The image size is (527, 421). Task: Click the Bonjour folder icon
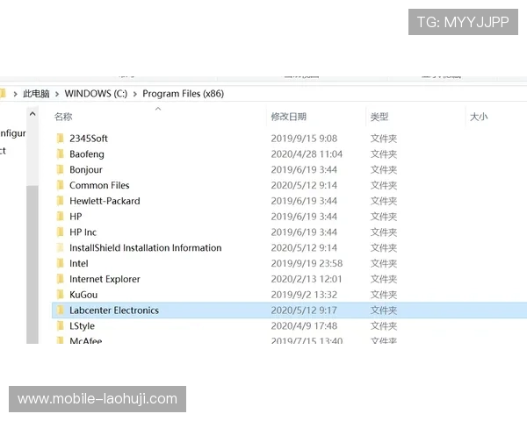pos(60,170)
